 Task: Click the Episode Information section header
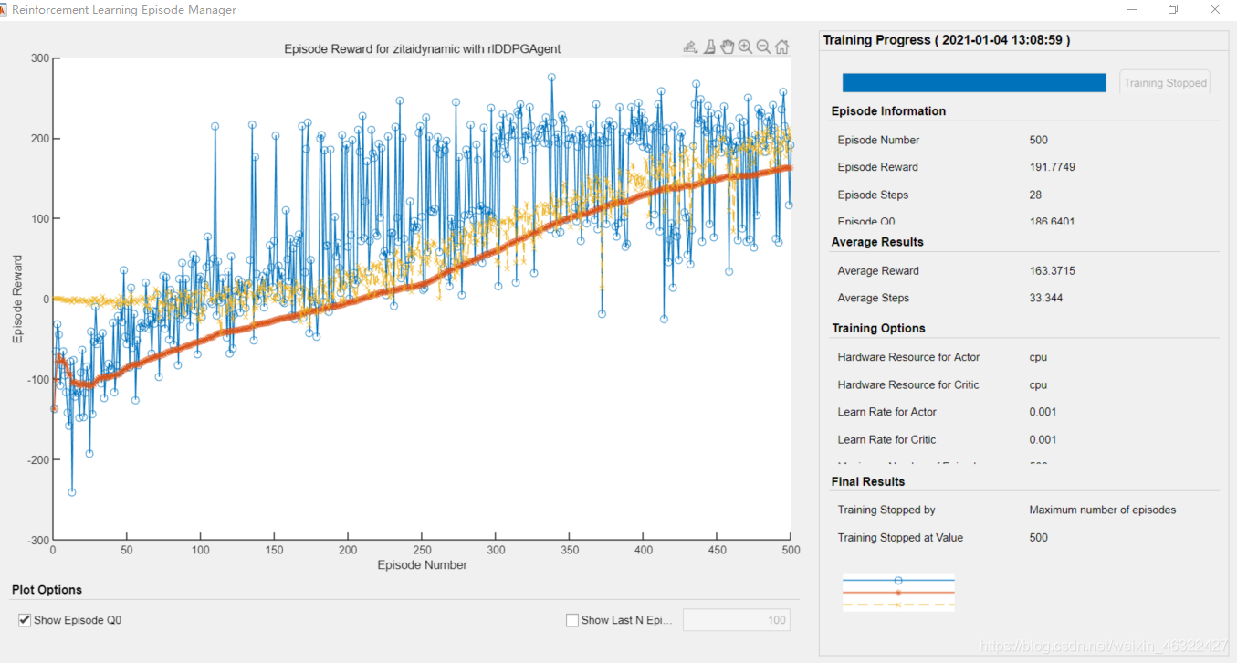888,111
